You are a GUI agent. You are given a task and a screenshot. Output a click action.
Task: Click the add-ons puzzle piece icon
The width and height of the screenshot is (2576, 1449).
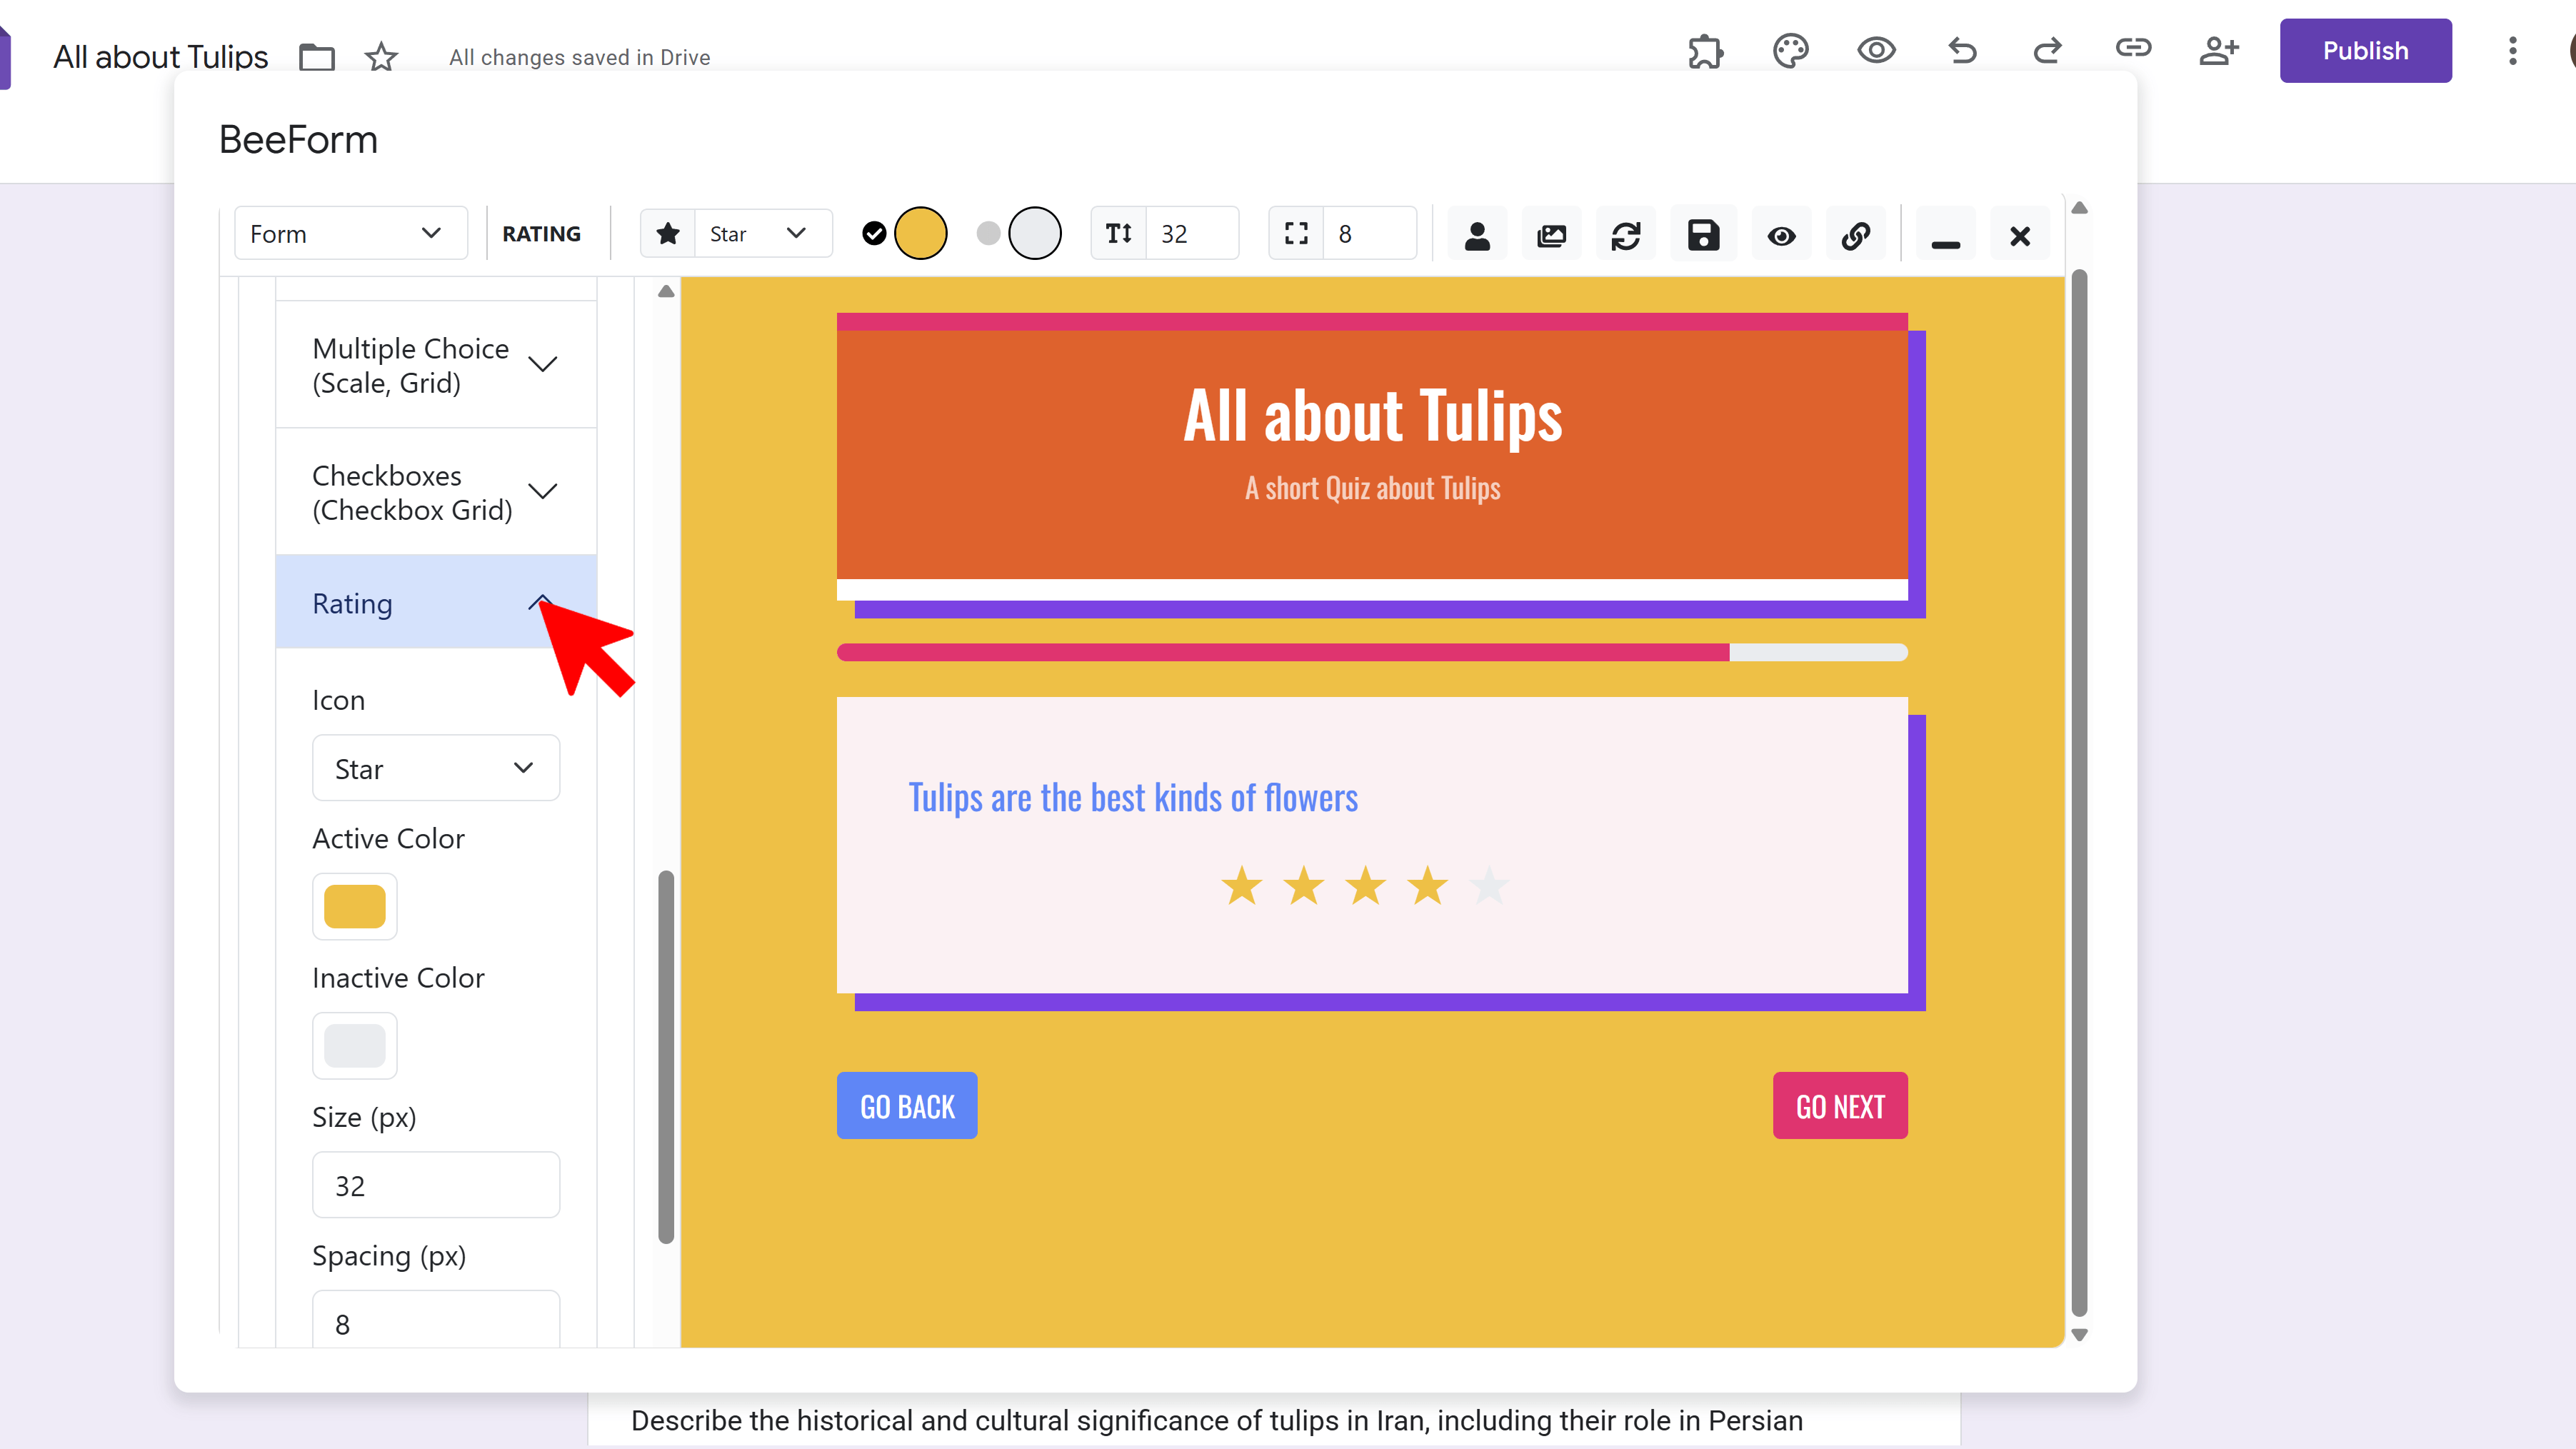[1705, 50]
